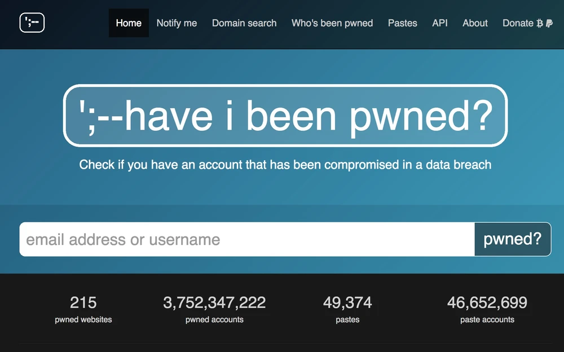Click the PayPal donate icon
This screenshot has width=564, height=352.
pyautogui.click(x=549, y=23)
